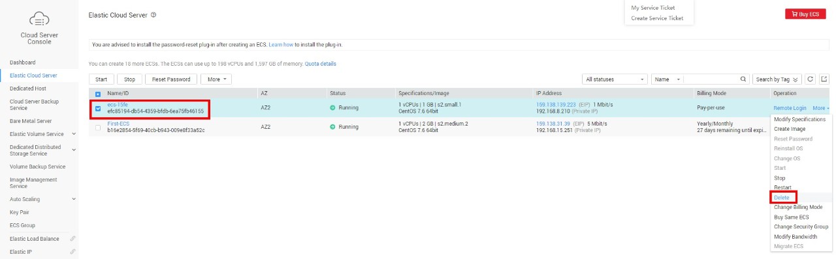This screenshot has width=836, height=259.
Task: Expand Auto Scaling in sidebar
Action: (74, 199)
